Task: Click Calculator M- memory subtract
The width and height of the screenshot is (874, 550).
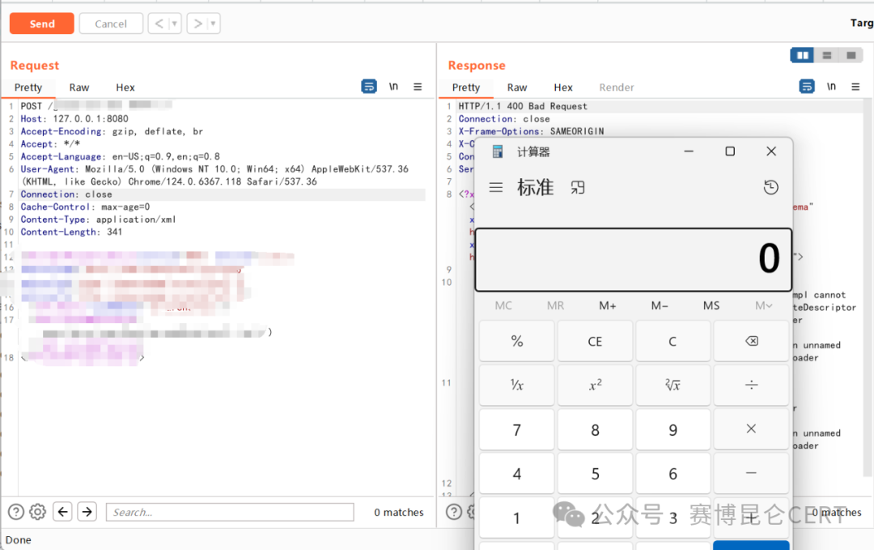Action: click(659, 305)
